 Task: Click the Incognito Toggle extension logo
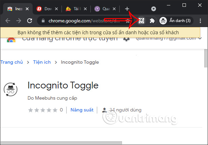point(11,90)
